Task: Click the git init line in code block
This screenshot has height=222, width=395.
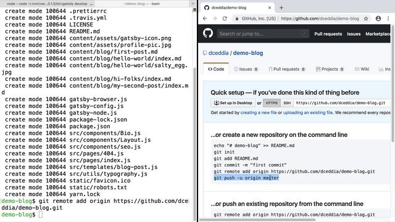Action: point(224,152)
